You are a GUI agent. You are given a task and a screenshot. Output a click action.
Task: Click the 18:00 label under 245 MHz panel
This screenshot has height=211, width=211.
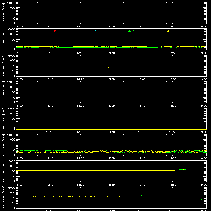tap(19, 27)
